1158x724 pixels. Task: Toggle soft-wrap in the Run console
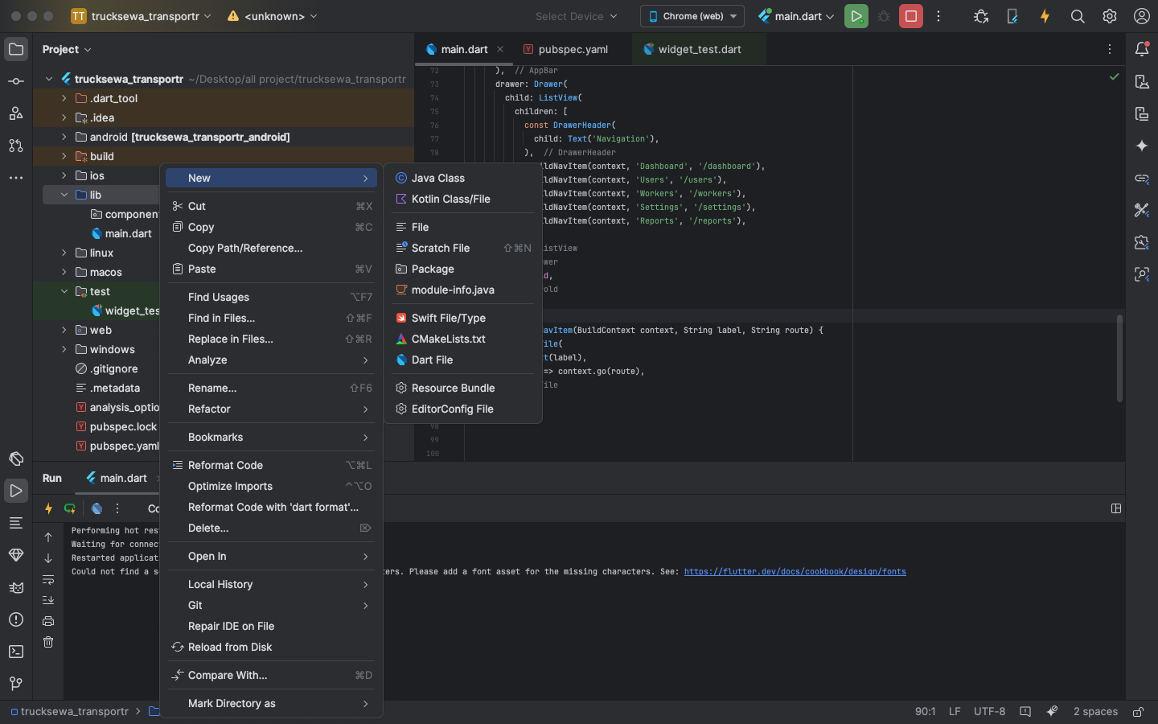48,579
